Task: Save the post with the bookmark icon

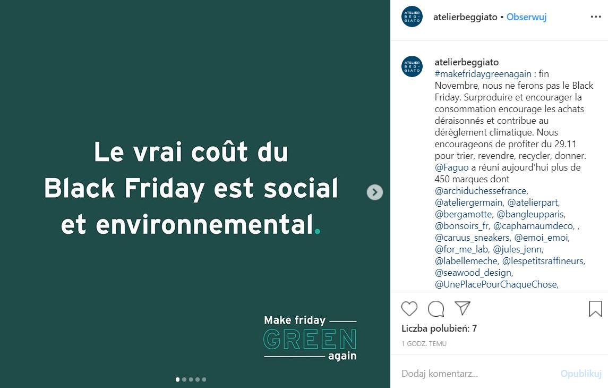Action: click(595, 309)
